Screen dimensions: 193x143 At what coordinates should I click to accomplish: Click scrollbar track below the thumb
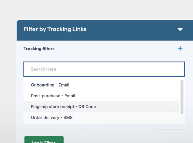pos(182,119)
